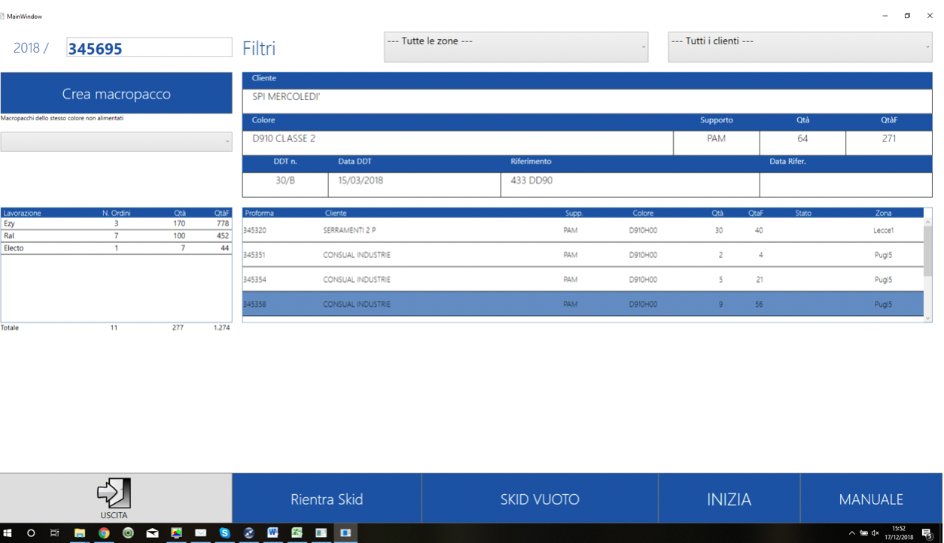Open Skype from the taskbar
The image size is (944, 543).
(x=224, y=532)
